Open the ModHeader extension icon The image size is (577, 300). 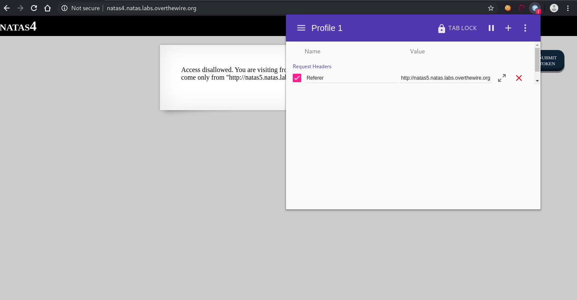(535, 8)
